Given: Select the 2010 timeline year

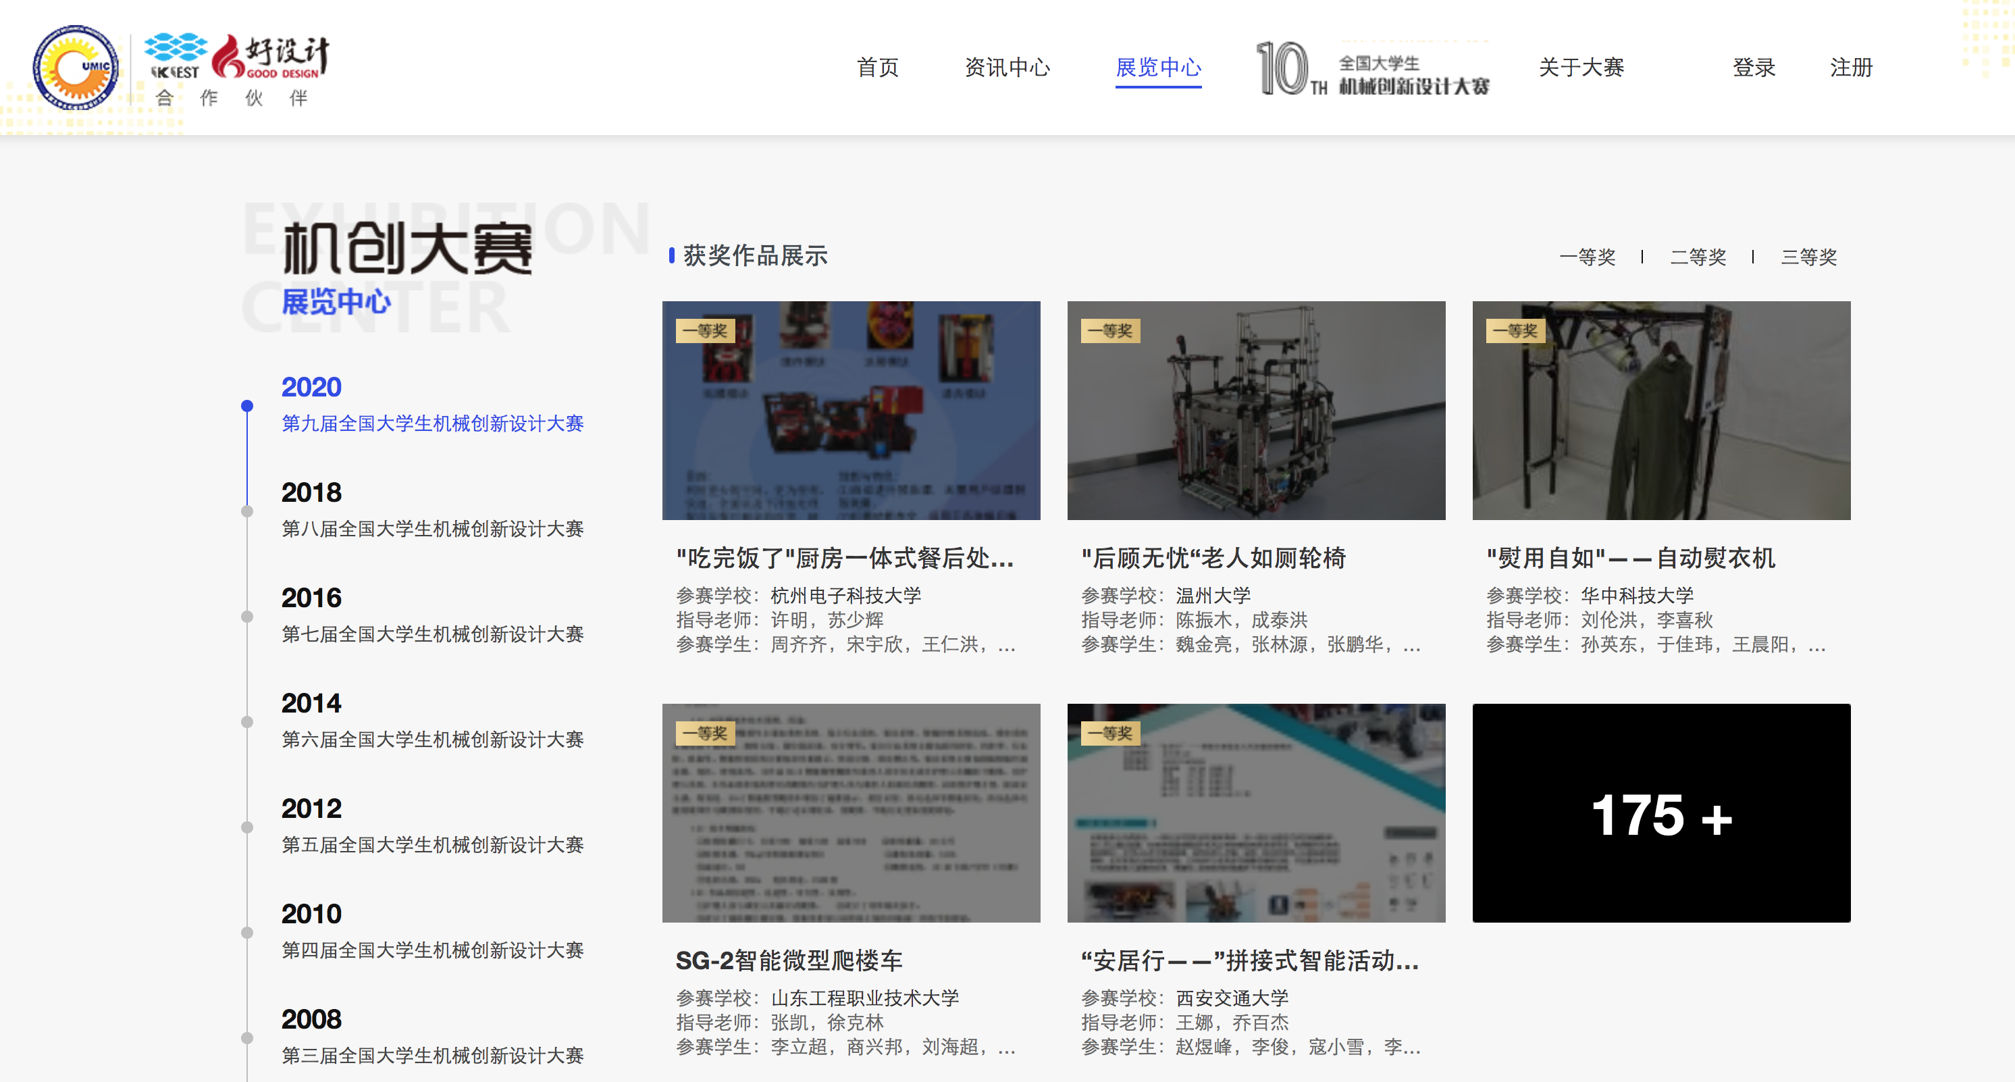Looking at the screenshot, I should tap(311, 914).
